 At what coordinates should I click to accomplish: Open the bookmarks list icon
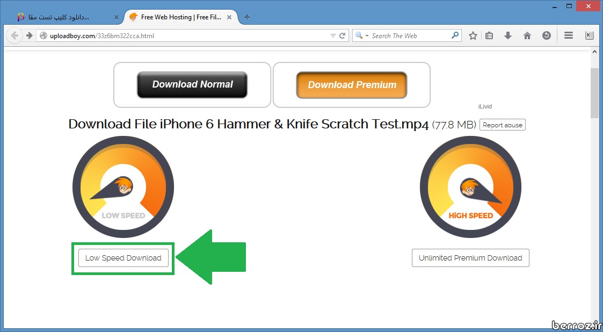click(x=489, y=36)
